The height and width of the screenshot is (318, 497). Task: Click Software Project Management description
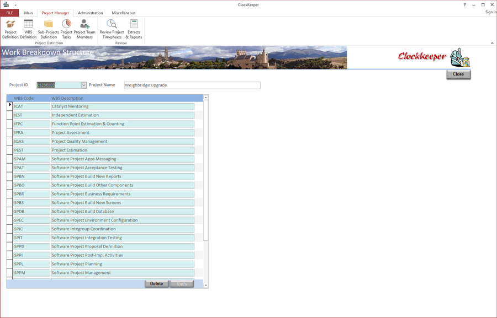[x=123, y=273]
